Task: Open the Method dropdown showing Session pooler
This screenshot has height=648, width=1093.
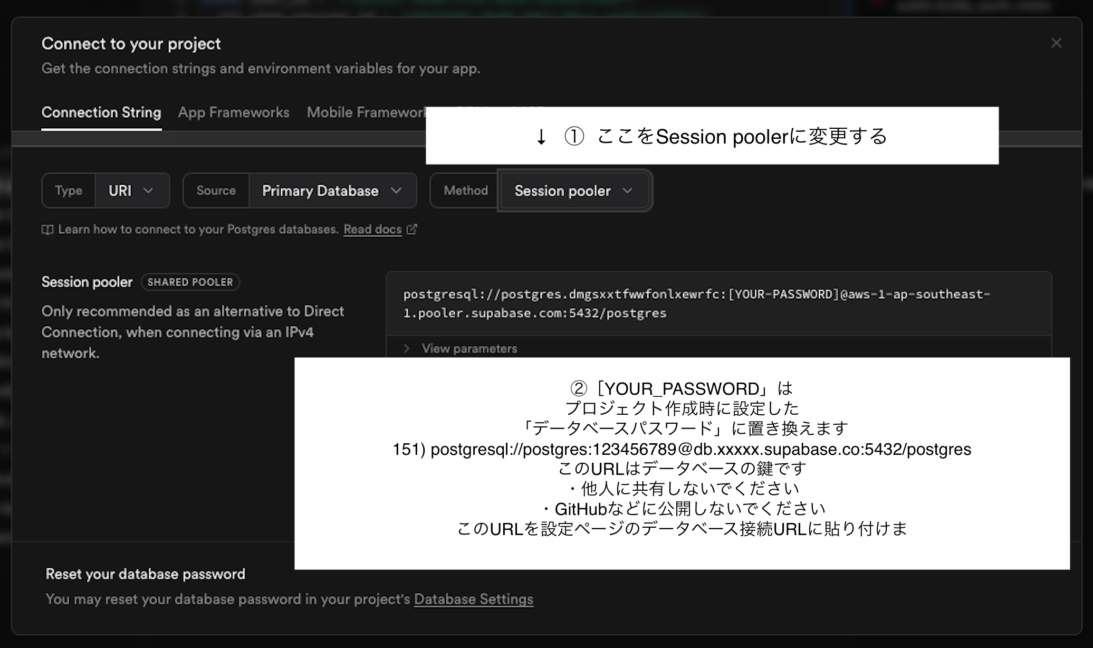Action: (562, 190)
